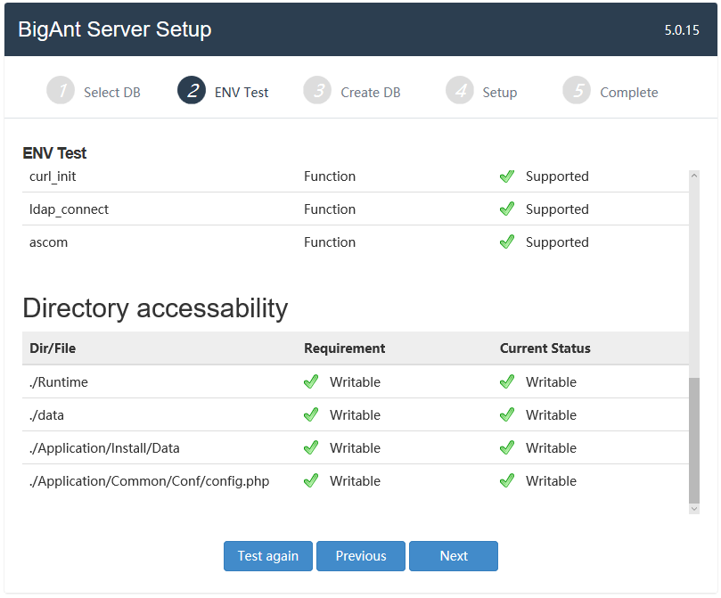Click Supported status in ascom row
Screen dimensions: 721x598
click(557, 242)
